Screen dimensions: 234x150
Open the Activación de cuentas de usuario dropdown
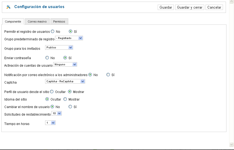(x=65, y=65)
